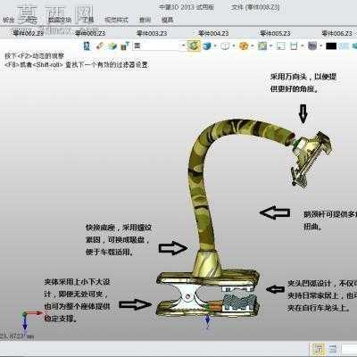Click the bracket-shaped toolbar icon

pos(294,46)
